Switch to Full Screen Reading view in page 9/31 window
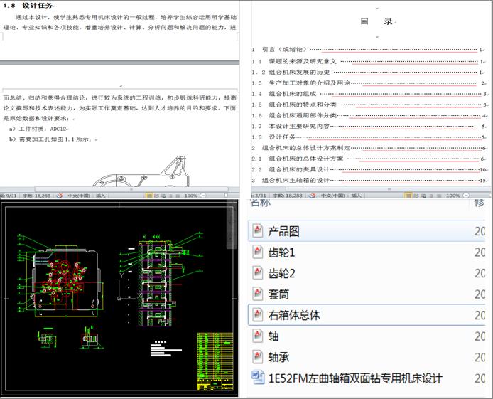The width and height of the screenshot is (493, 399). 156,196
